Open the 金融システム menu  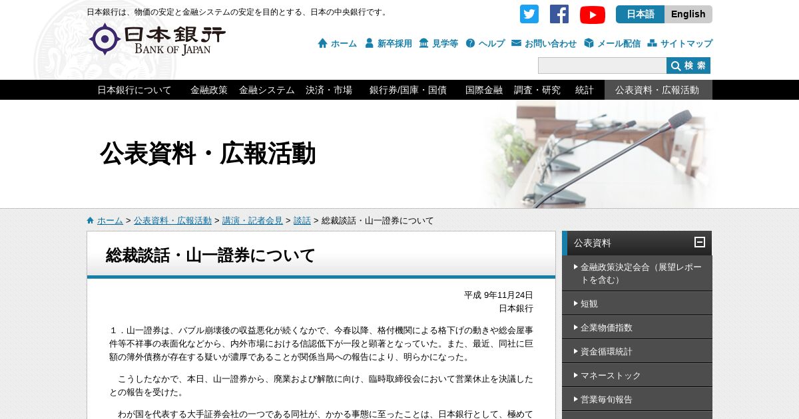point(267,90)
